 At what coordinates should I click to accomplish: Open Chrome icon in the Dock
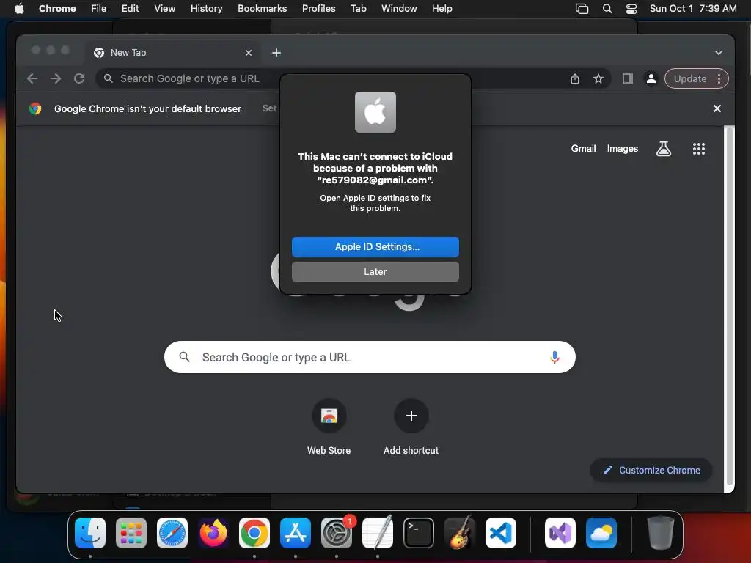point(254,533)
